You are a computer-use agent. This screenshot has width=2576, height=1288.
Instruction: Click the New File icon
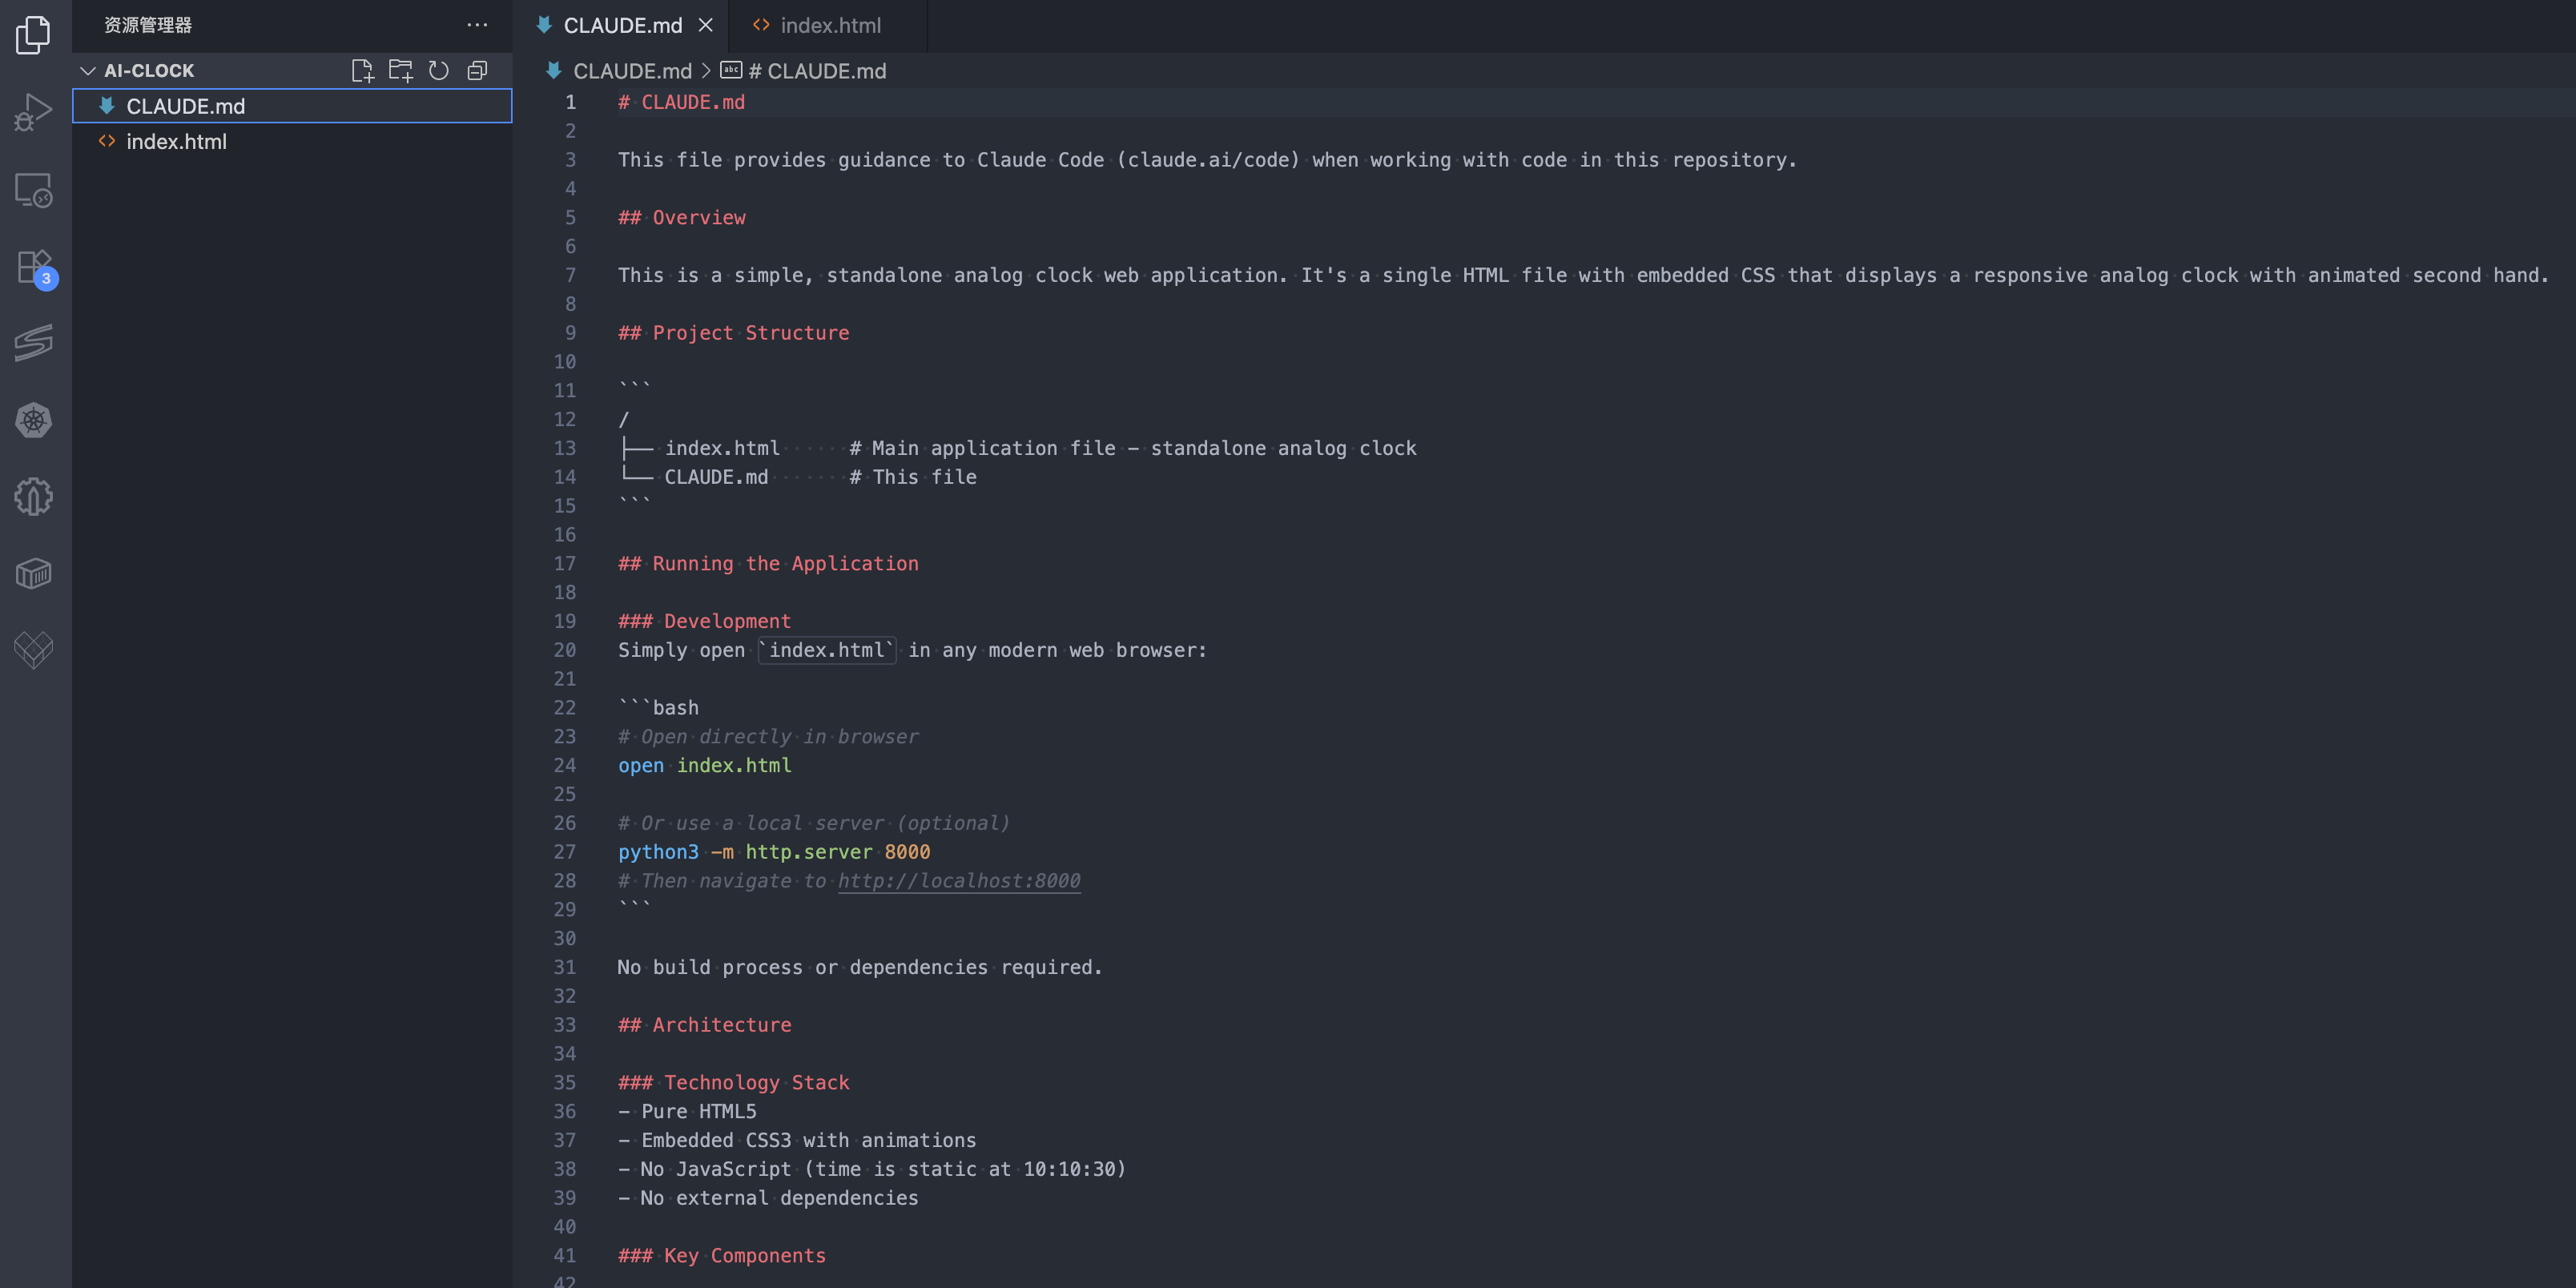pos(362,71)
